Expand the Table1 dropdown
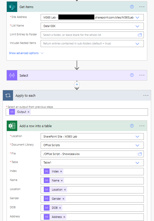Image resolution: width=154 pixels, height=221 pixels. [x=137, y=163]
